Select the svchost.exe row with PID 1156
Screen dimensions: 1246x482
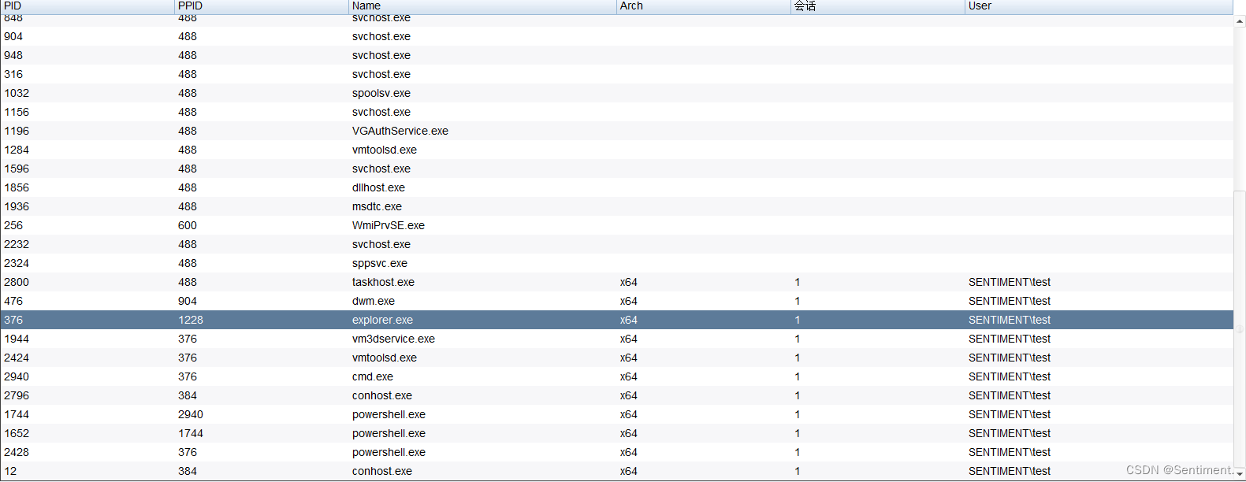(x=616, y=112)
